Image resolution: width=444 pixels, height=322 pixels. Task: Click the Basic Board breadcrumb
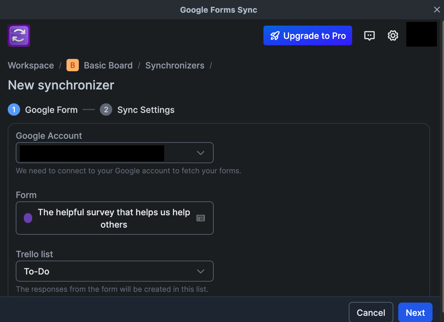point(108,65)
